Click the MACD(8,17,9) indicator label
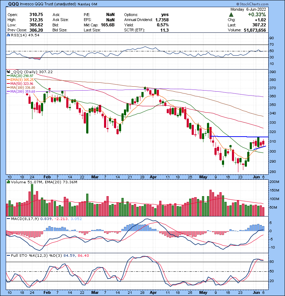285x296 pixels. (25, 219)
